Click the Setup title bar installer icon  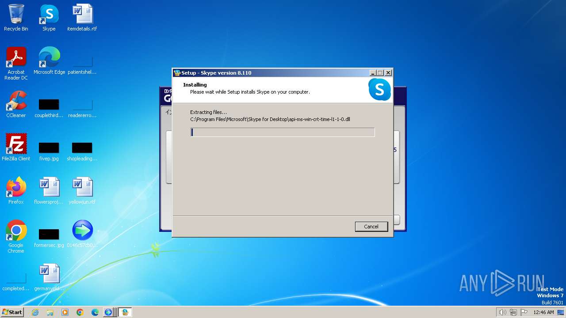(x=177, y=73)
